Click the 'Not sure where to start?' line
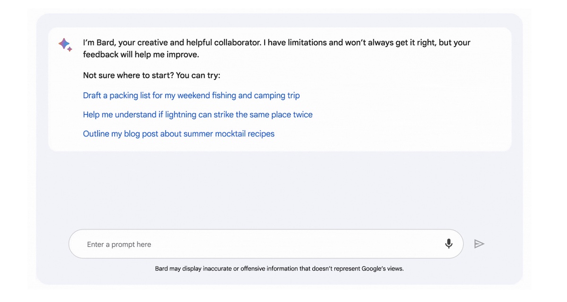The width and height of the screenshot is (567, 302). pyautogui.click(x=152, y=75)
